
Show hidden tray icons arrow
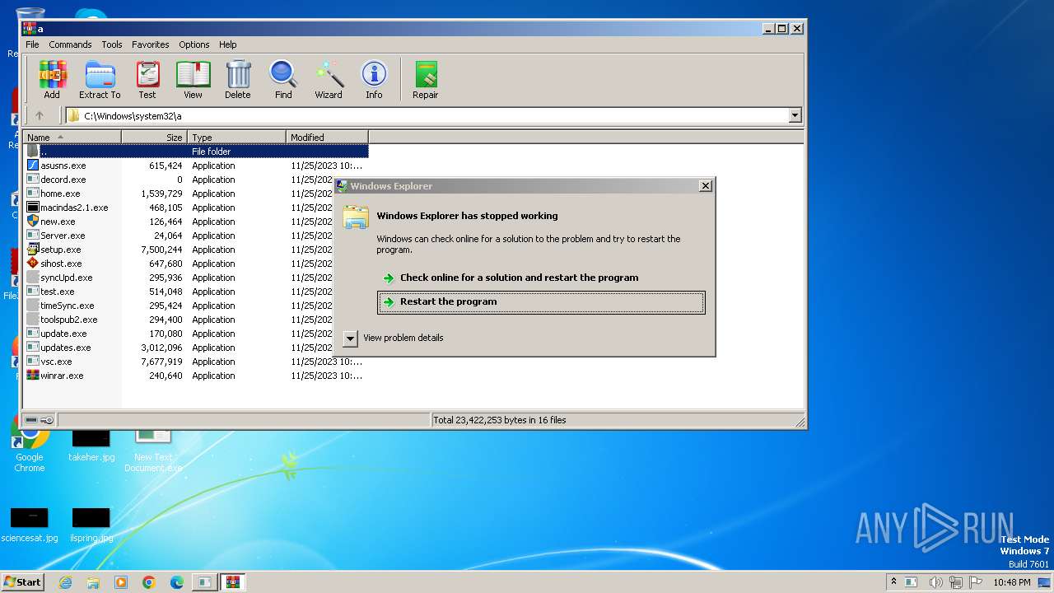tap(893, 582)
